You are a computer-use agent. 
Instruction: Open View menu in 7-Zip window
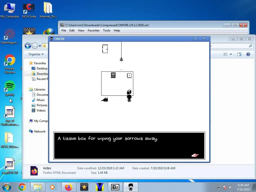81,30
